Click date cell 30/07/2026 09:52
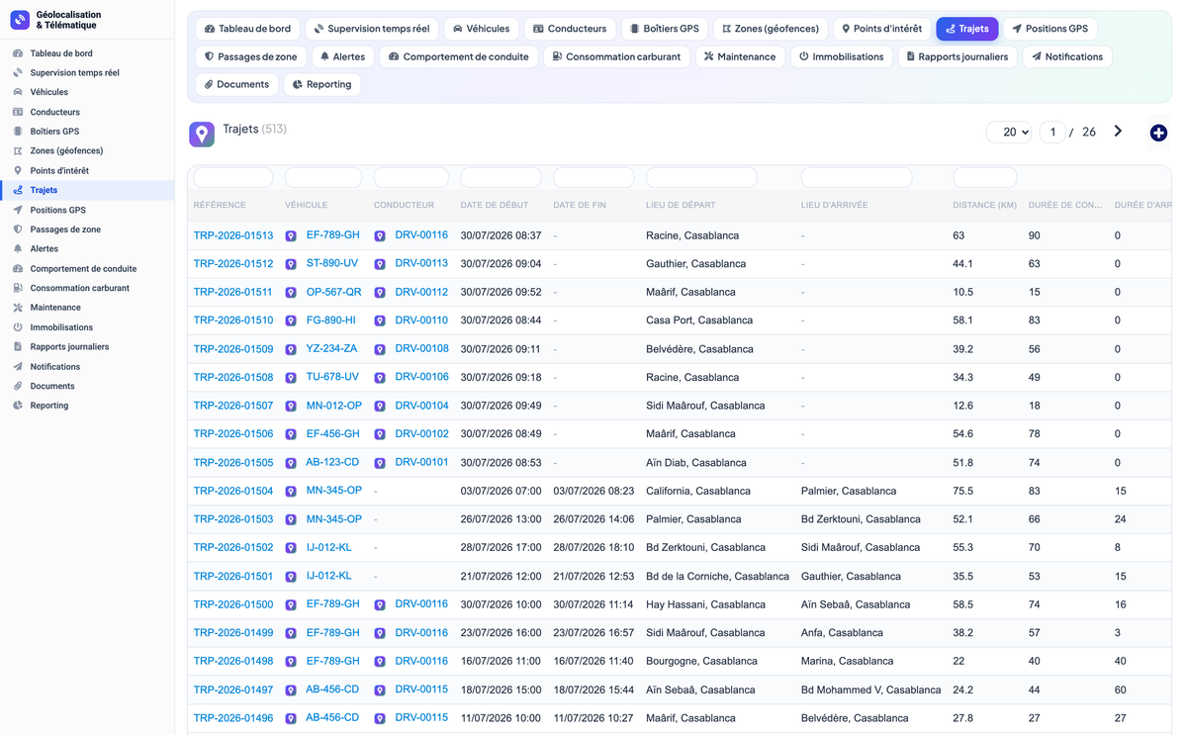Image resolution: width=1187 pixels, height=735 pixels. pos(501,292)
